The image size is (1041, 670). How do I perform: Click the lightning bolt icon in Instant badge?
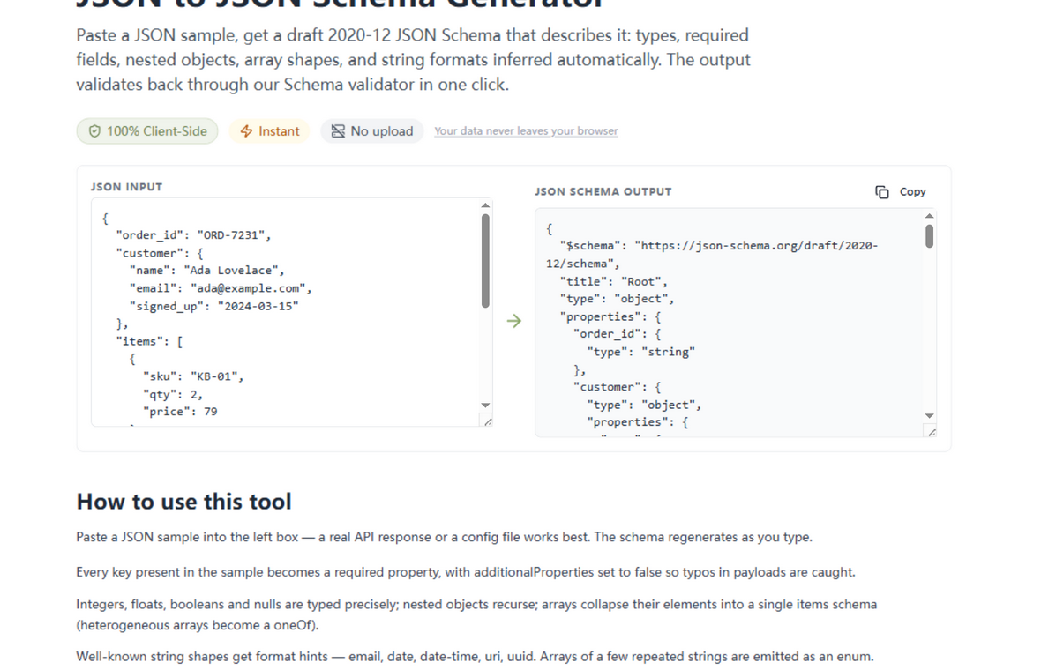246,131
